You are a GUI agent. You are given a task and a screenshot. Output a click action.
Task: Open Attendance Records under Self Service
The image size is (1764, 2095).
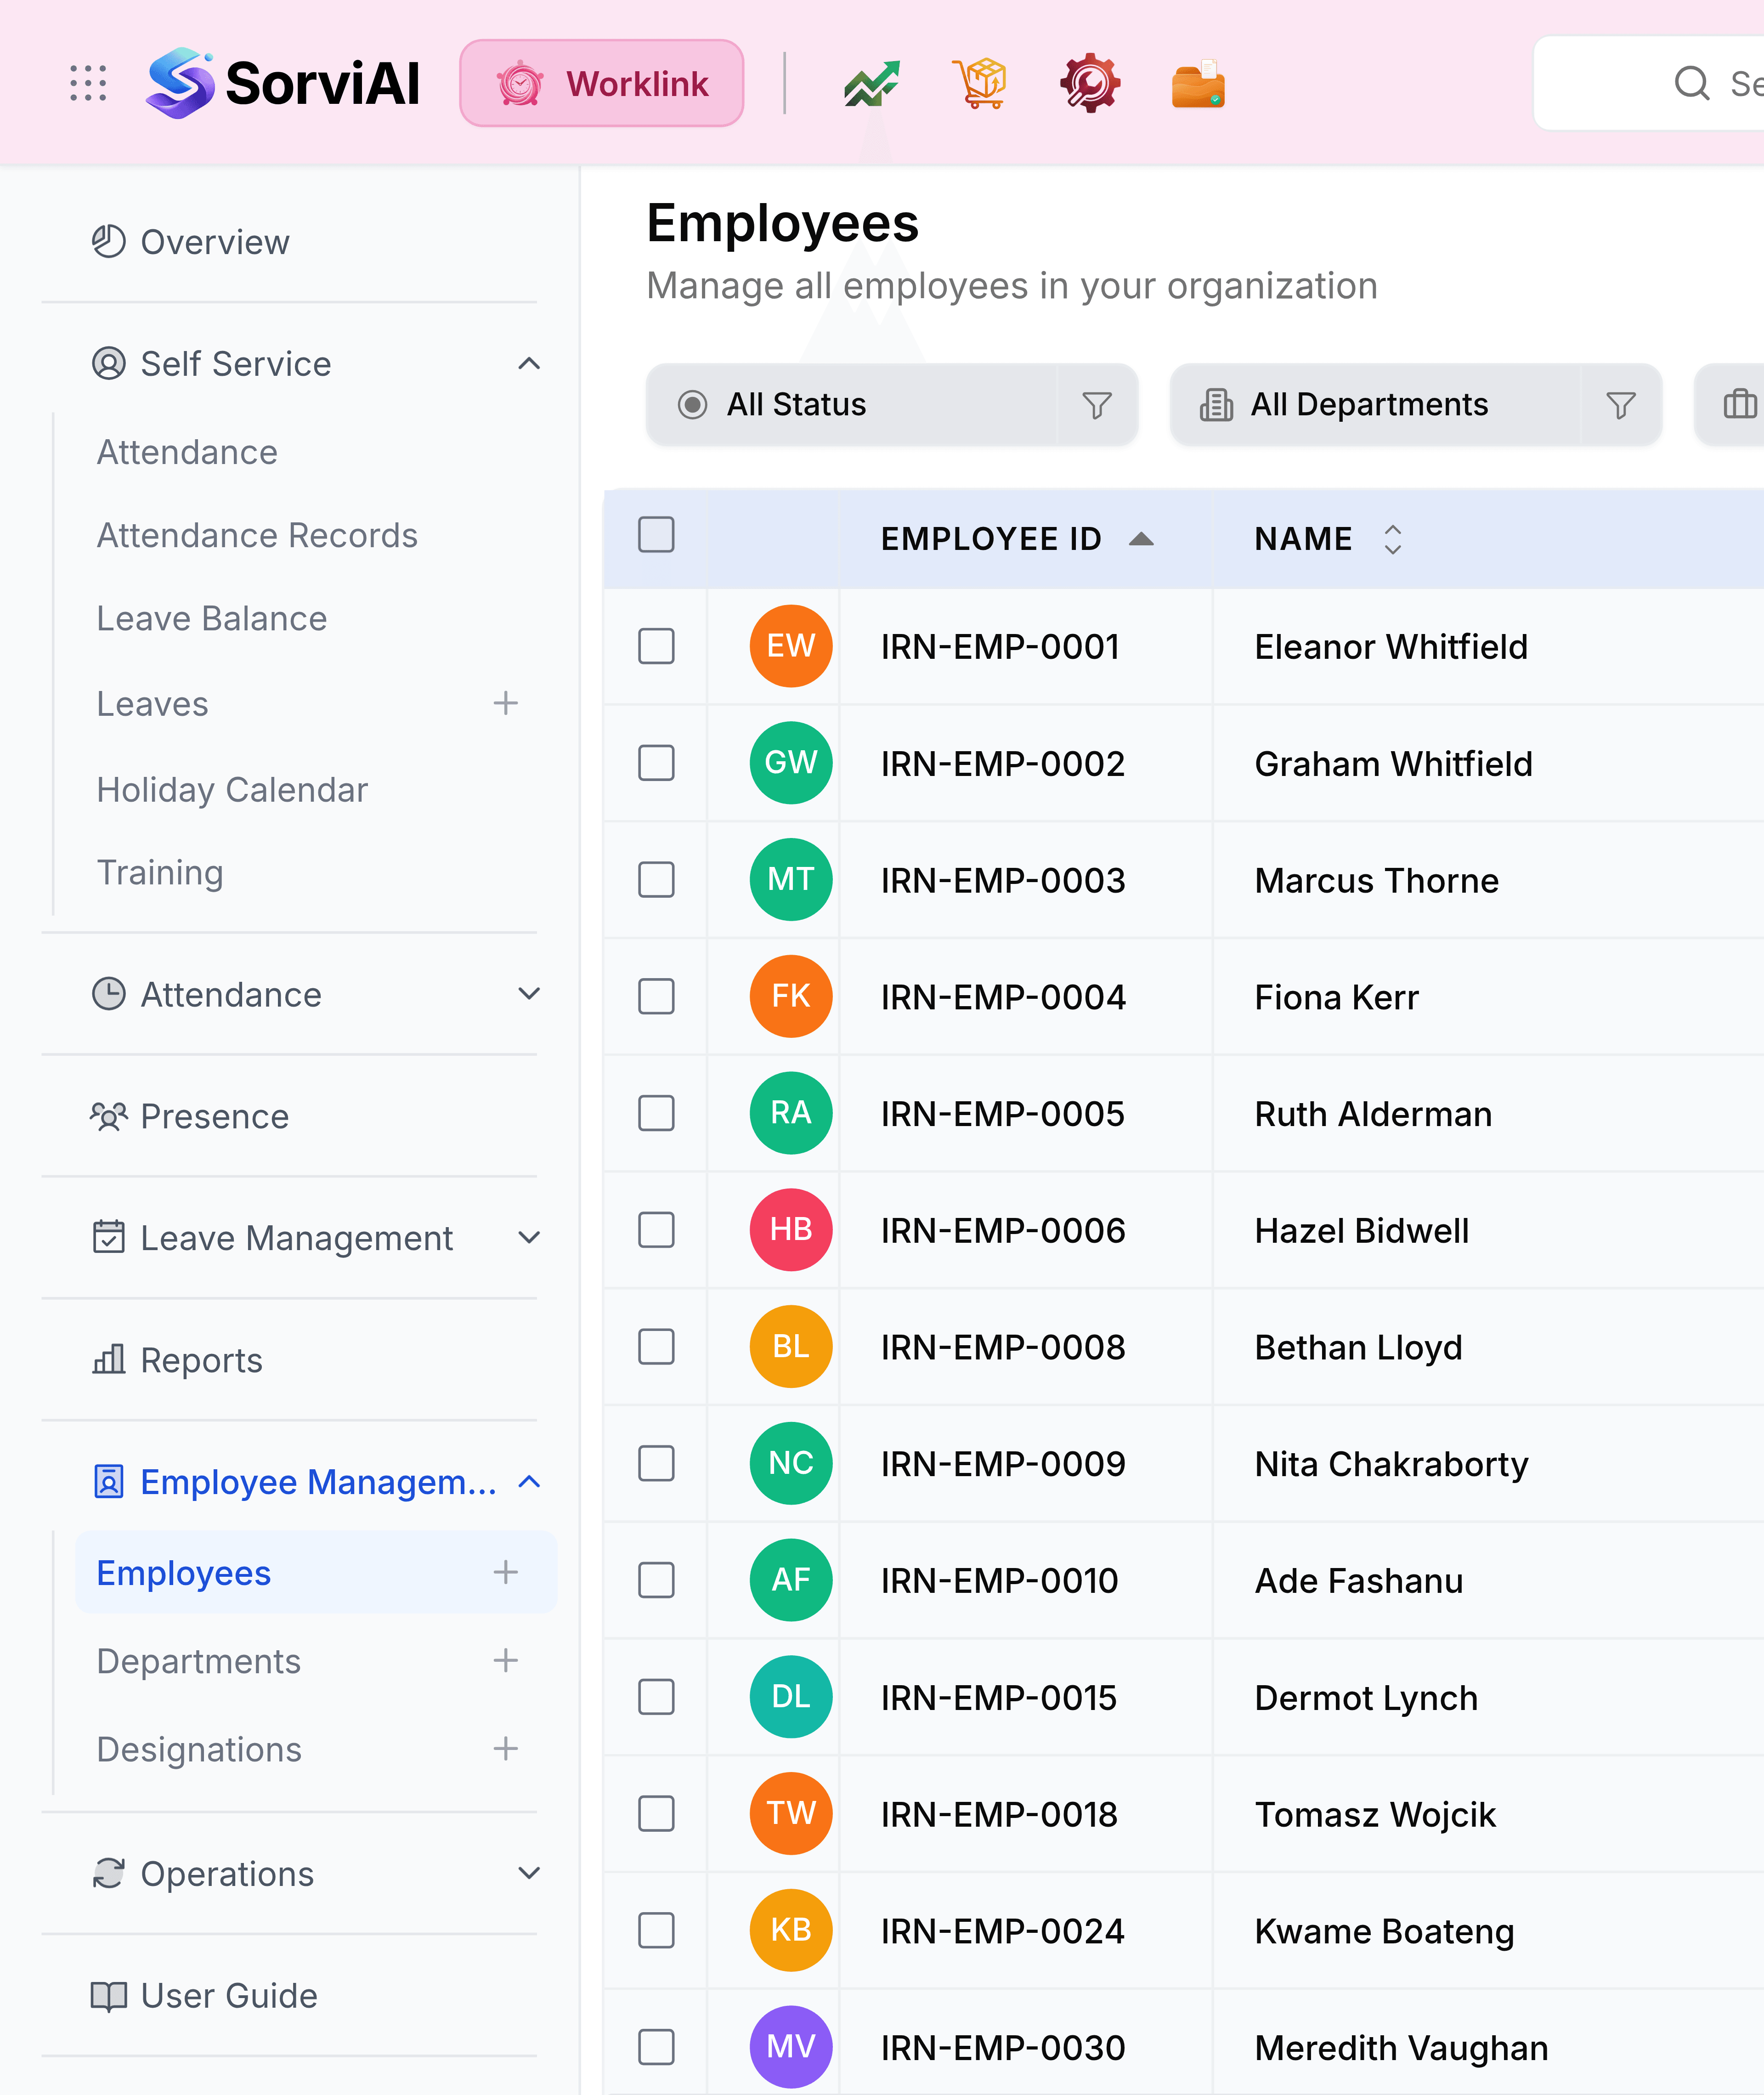point(257,536)
